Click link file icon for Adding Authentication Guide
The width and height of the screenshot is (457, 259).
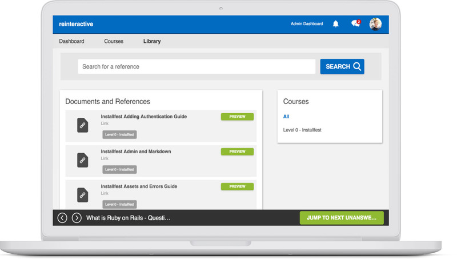coord(83,125)
